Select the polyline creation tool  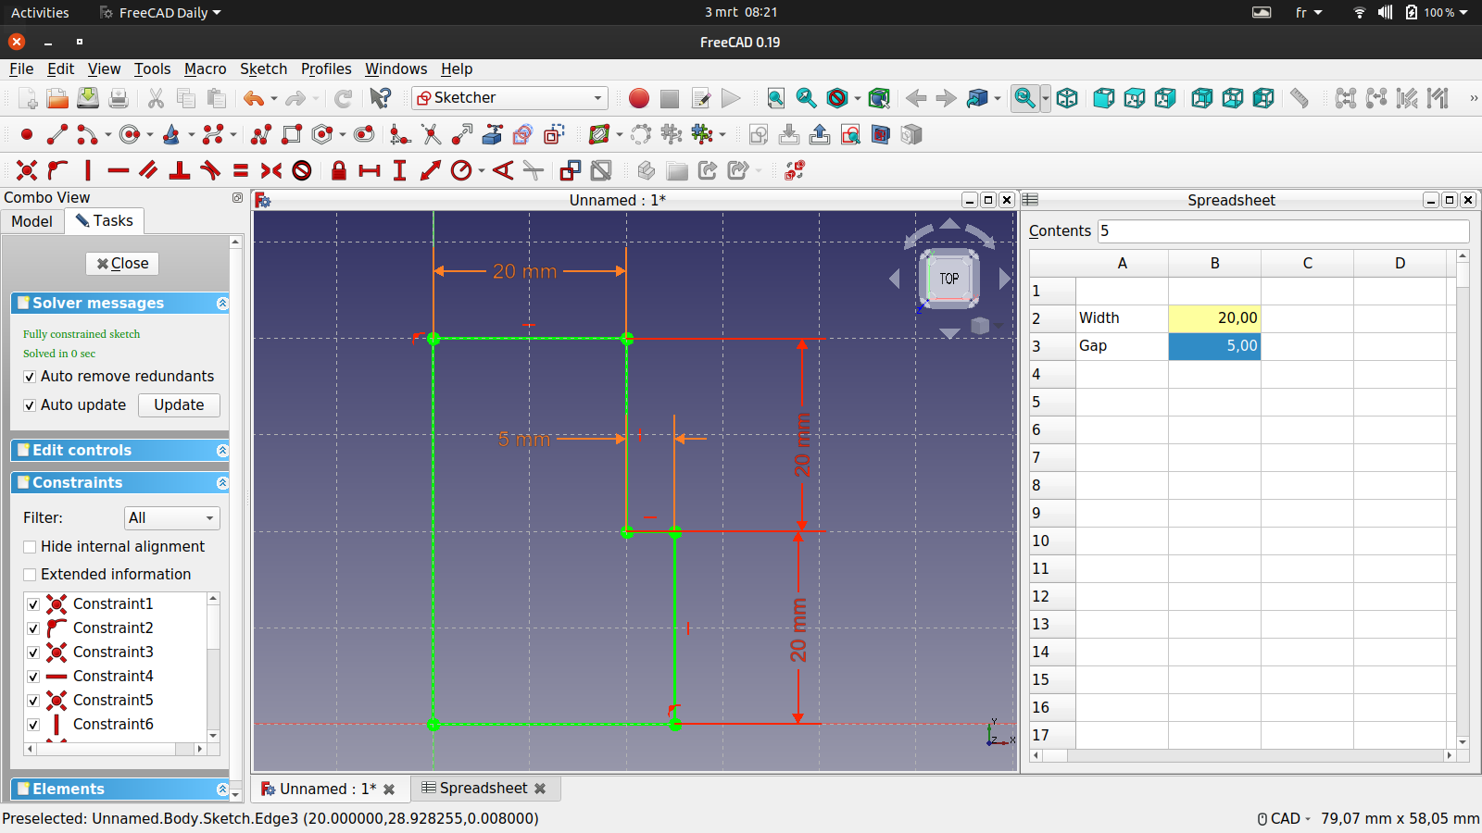coord(261,135)
